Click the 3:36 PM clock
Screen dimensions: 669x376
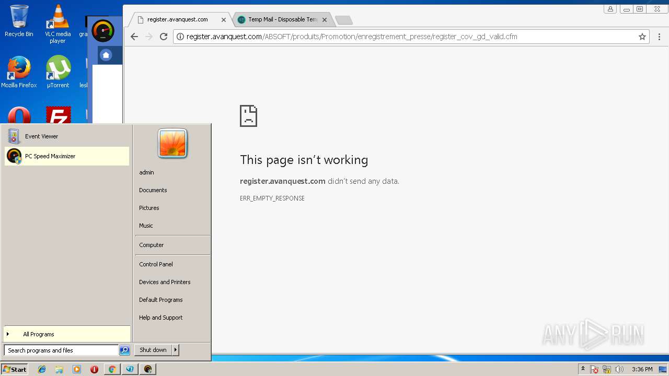(642, 369)
